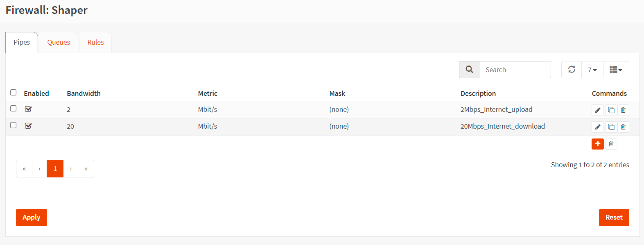Edit the 20Mbps_Internet_download pipe
This screenshot has width=644, height=245.
598,127
